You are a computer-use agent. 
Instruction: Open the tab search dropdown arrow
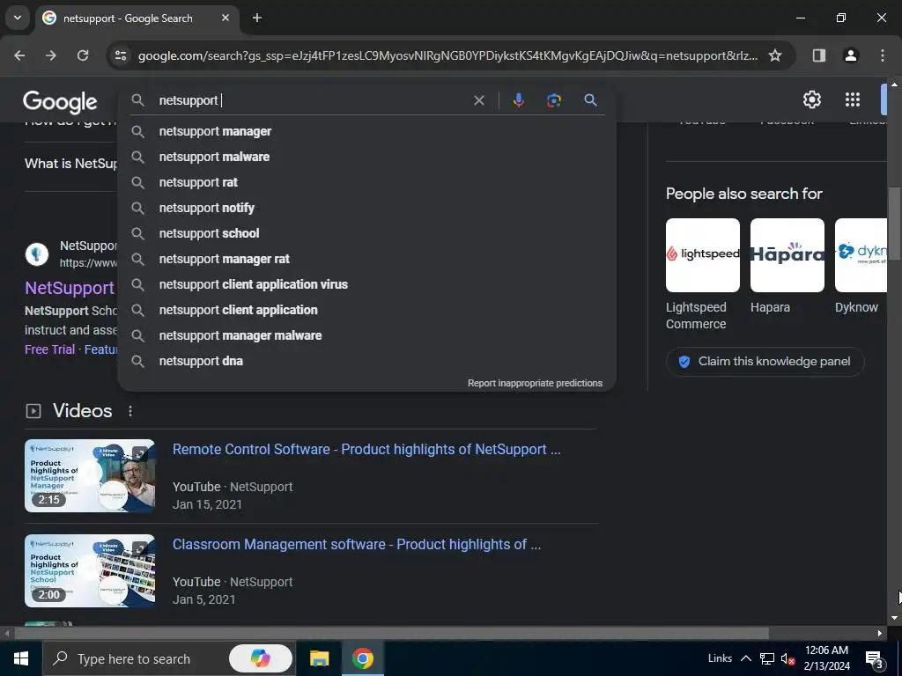pyautogui.click(x=18, y=18)
